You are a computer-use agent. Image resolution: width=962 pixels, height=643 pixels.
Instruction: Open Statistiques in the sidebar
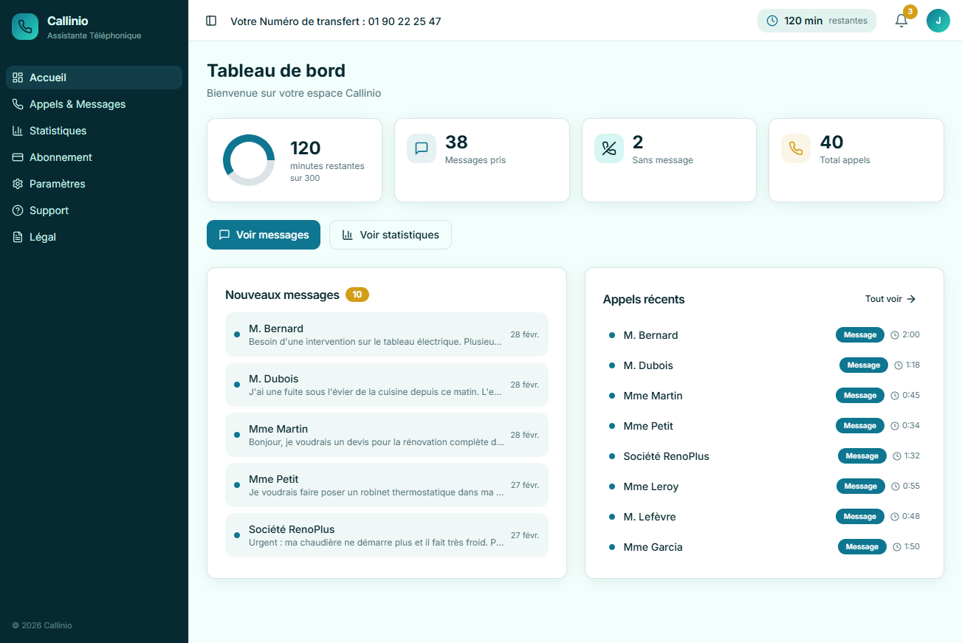click(x=58, y=131)
